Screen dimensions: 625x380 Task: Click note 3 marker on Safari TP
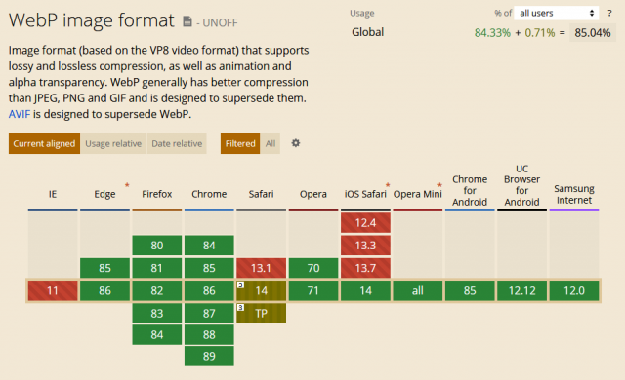coord(240,307)
